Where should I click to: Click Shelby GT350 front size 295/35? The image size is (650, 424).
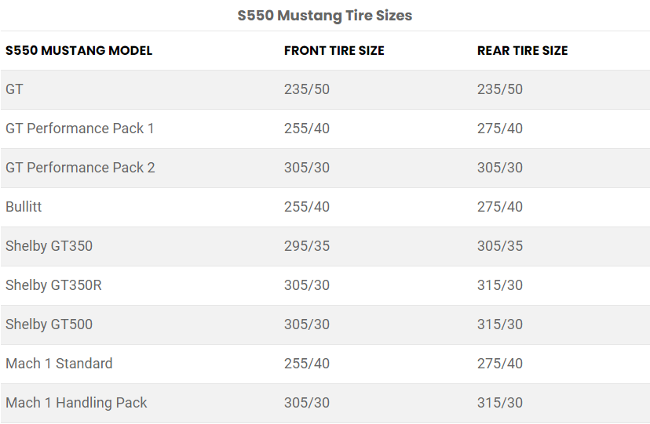click(307, 246)
